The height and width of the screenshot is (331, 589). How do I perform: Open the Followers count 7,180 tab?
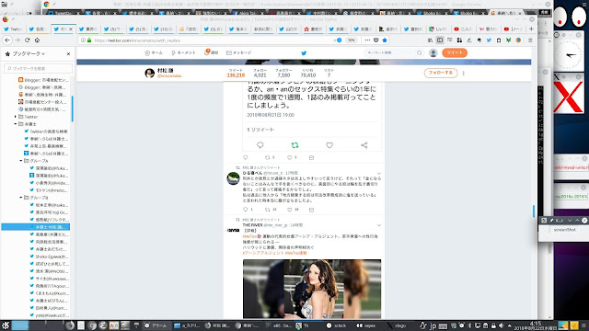(283, 73)
